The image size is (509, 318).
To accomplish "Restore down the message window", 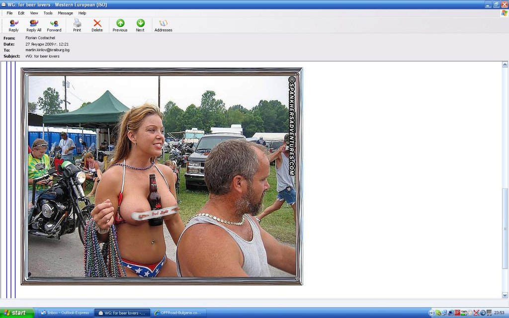I will [x=497, y=4].
